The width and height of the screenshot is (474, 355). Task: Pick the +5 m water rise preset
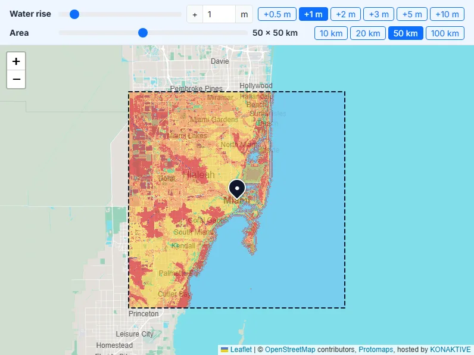pyautogui.click(x=411, y=14)
